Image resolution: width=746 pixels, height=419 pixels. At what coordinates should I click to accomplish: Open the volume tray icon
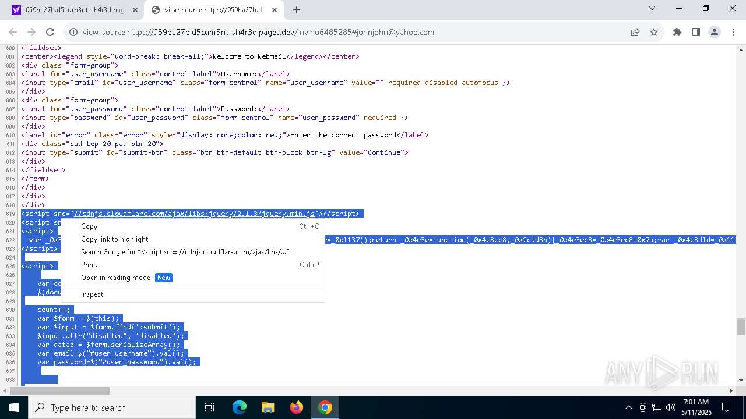point(670,407)
